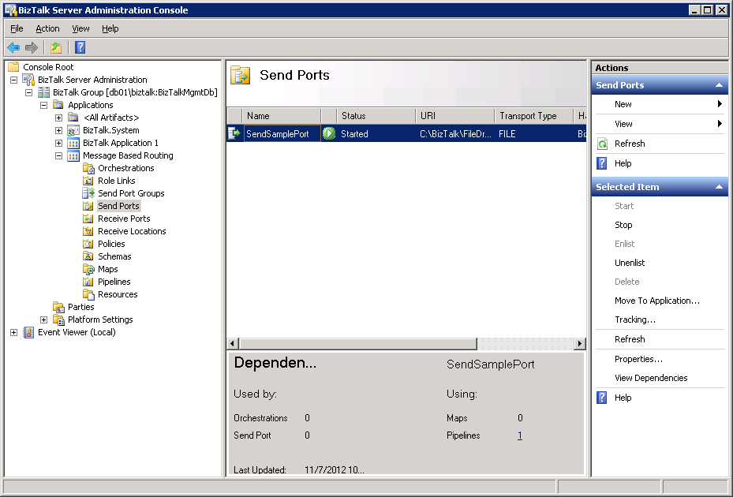This screenshot has height=497, width=733.
Task: Sort by the Name column header
Action: [x=282, y=115]
